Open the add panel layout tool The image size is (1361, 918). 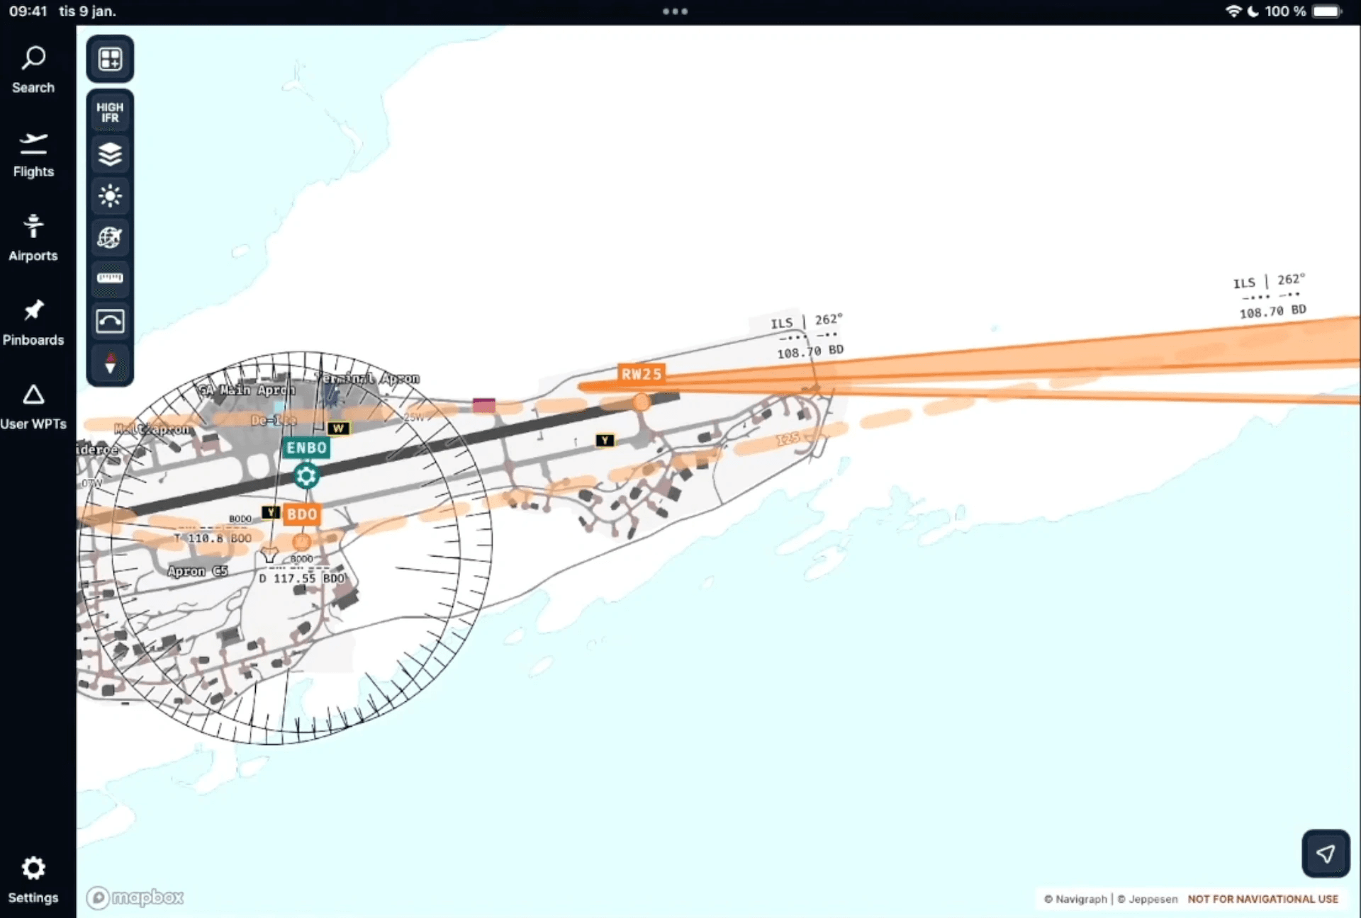110,59
